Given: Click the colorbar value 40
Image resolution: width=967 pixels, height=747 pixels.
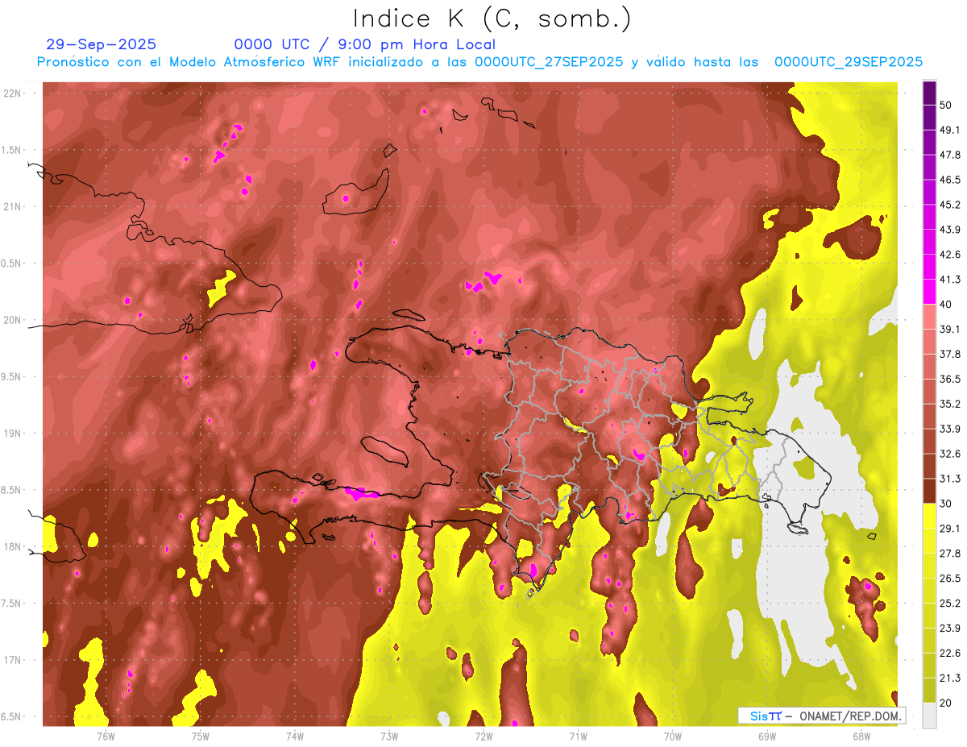Looking at the screenshot, I should click(x=947, y=305).
